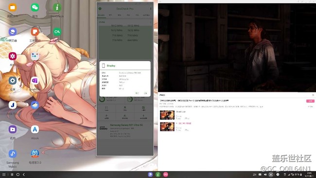Click the pink button beside the video title
This screenshot has height=178, width=316.
click(310, 101)
